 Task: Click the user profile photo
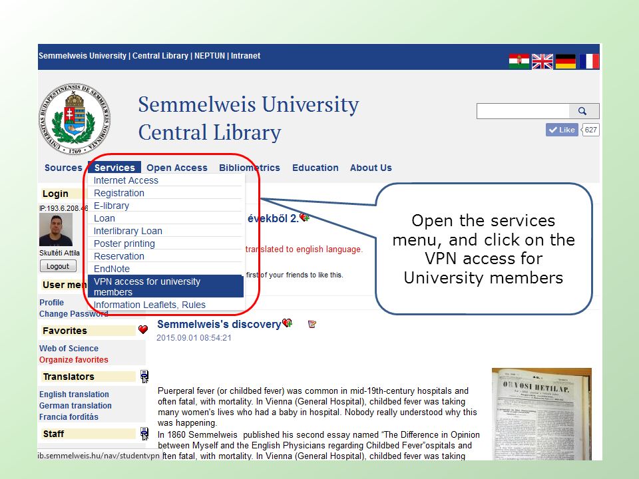pyautogui.click(x=56, y=230)
